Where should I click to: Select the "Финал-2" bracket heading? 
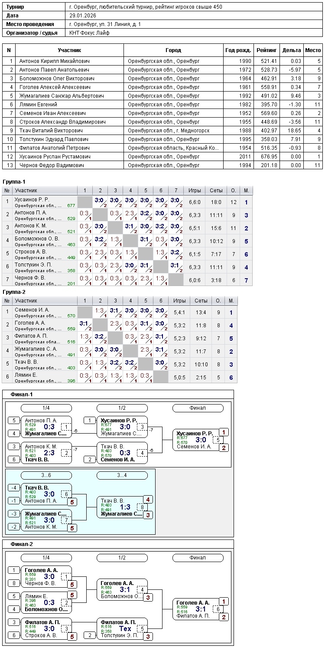click(x=22, y=544)
